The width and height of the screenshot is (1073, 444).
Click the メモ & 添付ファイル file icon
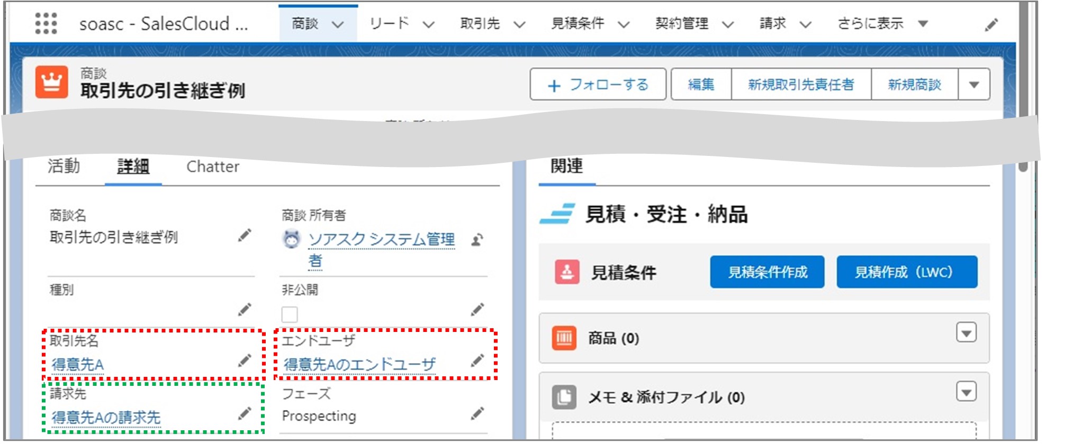point(564,396)
